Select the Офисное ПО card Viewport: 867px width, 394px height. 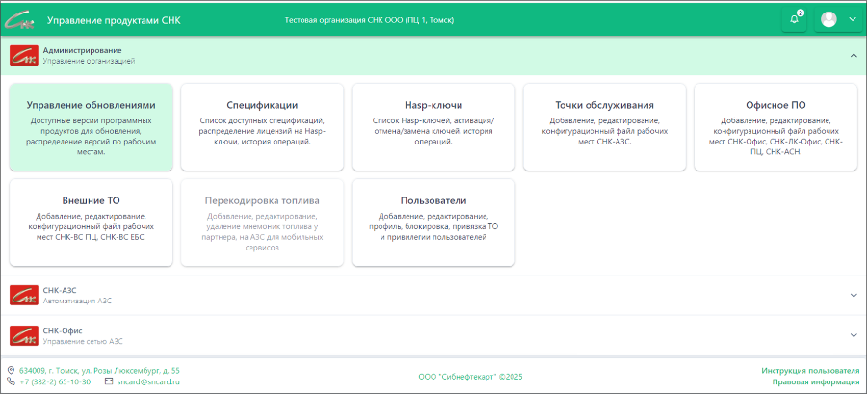[775, 127]
